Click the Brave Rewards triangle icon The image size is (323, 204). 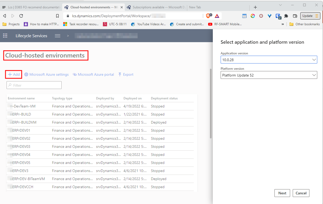pos(217,16)
